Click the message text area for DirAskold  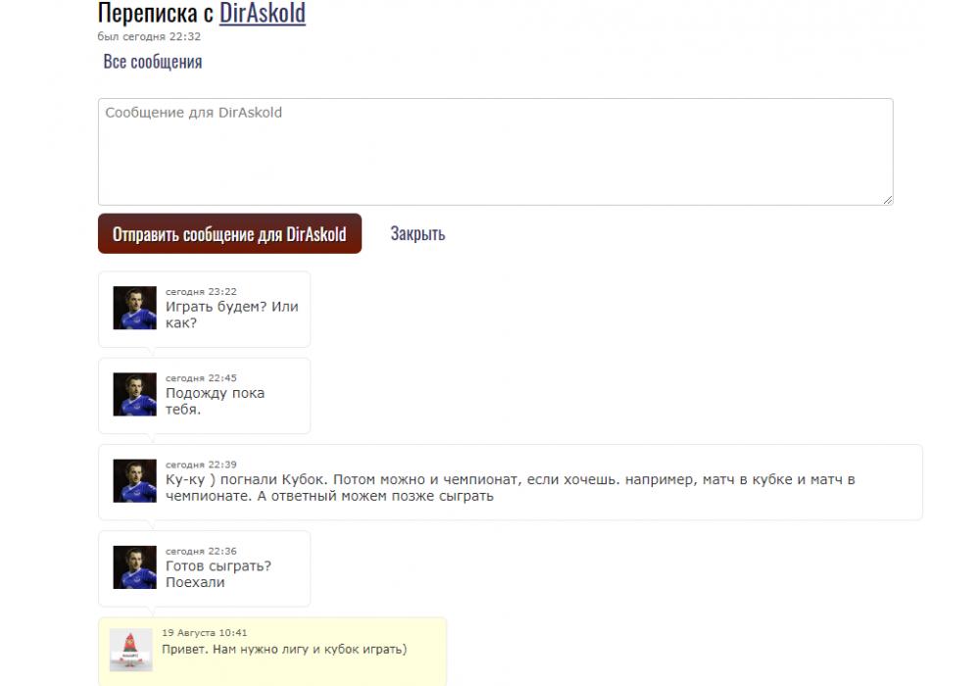coord(496,151)
